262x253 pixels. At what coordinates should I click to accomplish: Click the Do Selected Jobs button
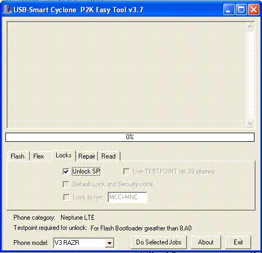[x=159, y=242]
